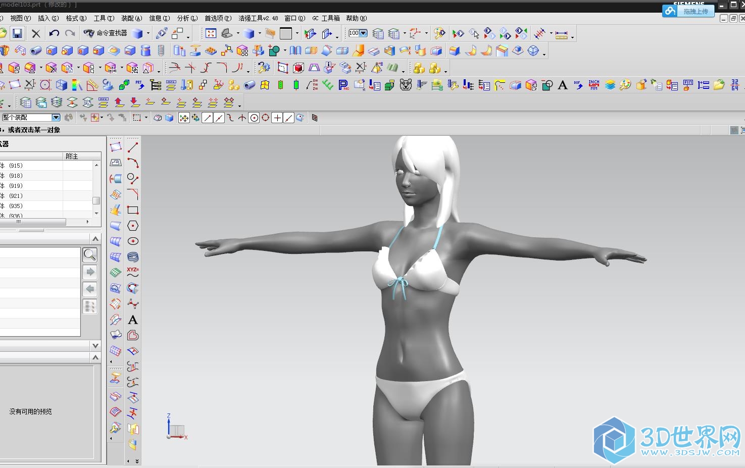Select the Text A tool in curve toolbar
Screen dimensions: 745x468
point(133,320)
